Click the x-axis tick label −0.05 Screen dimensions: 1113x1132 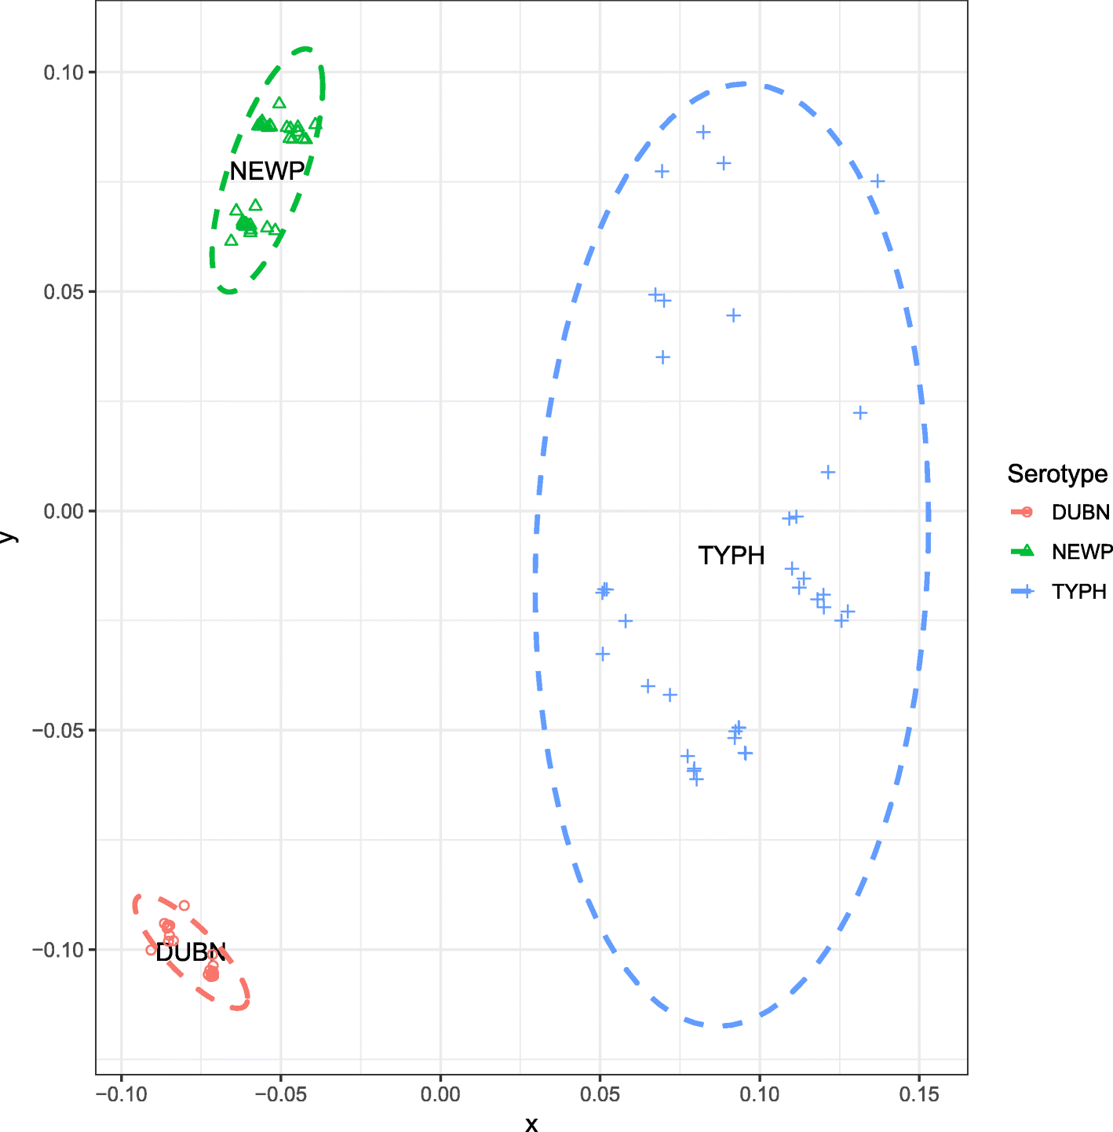point(280,1094)
